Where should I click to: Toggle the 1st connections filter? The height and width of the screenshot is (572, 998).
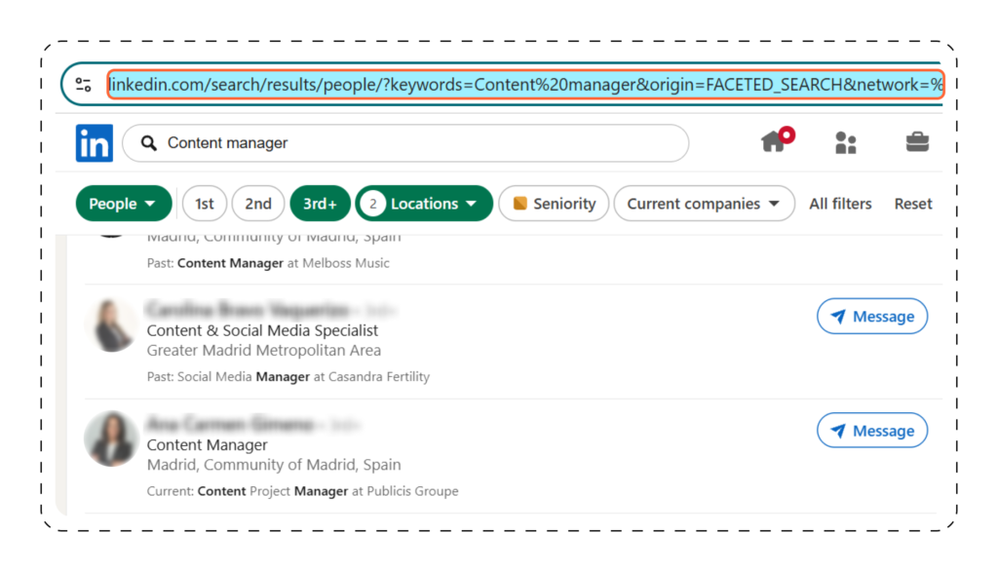pos(205,204)
